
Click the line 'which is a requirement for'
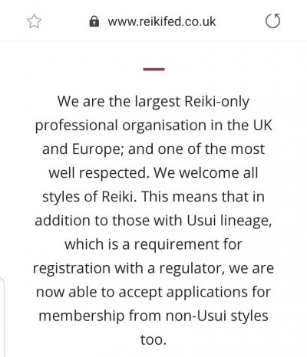(x=153, y=244)
